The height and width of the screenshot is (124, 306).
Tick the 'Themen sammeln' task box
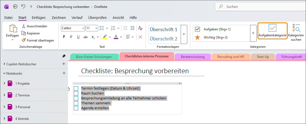76,103
